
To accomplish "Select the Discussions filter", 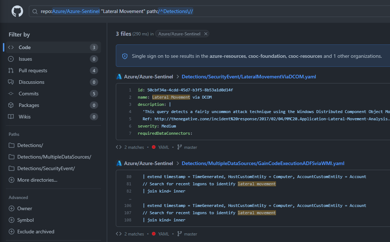I will pyautogui.click(x=53, y=82).
